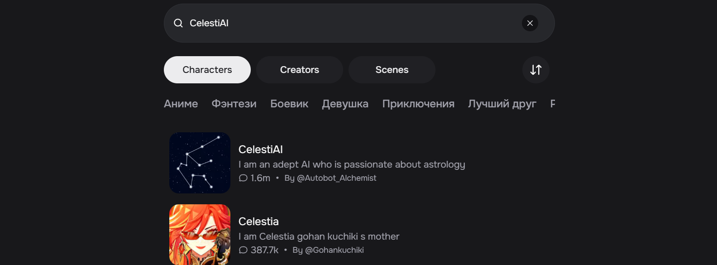
Task: Select the Characters tab
Action: point(207,70)
